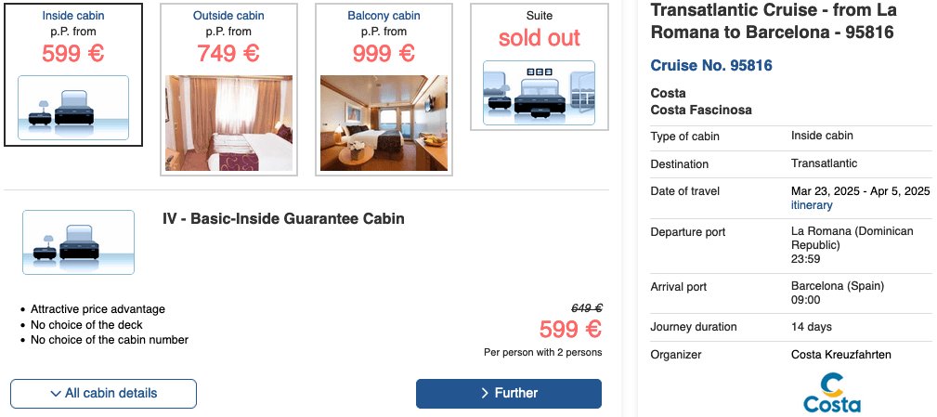Click the Basic-Inside Guarantee Cabin icon

[78, 242]
